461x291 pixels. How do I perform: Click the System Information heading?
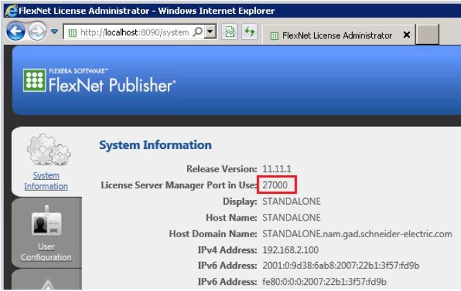tap(155, 145)
